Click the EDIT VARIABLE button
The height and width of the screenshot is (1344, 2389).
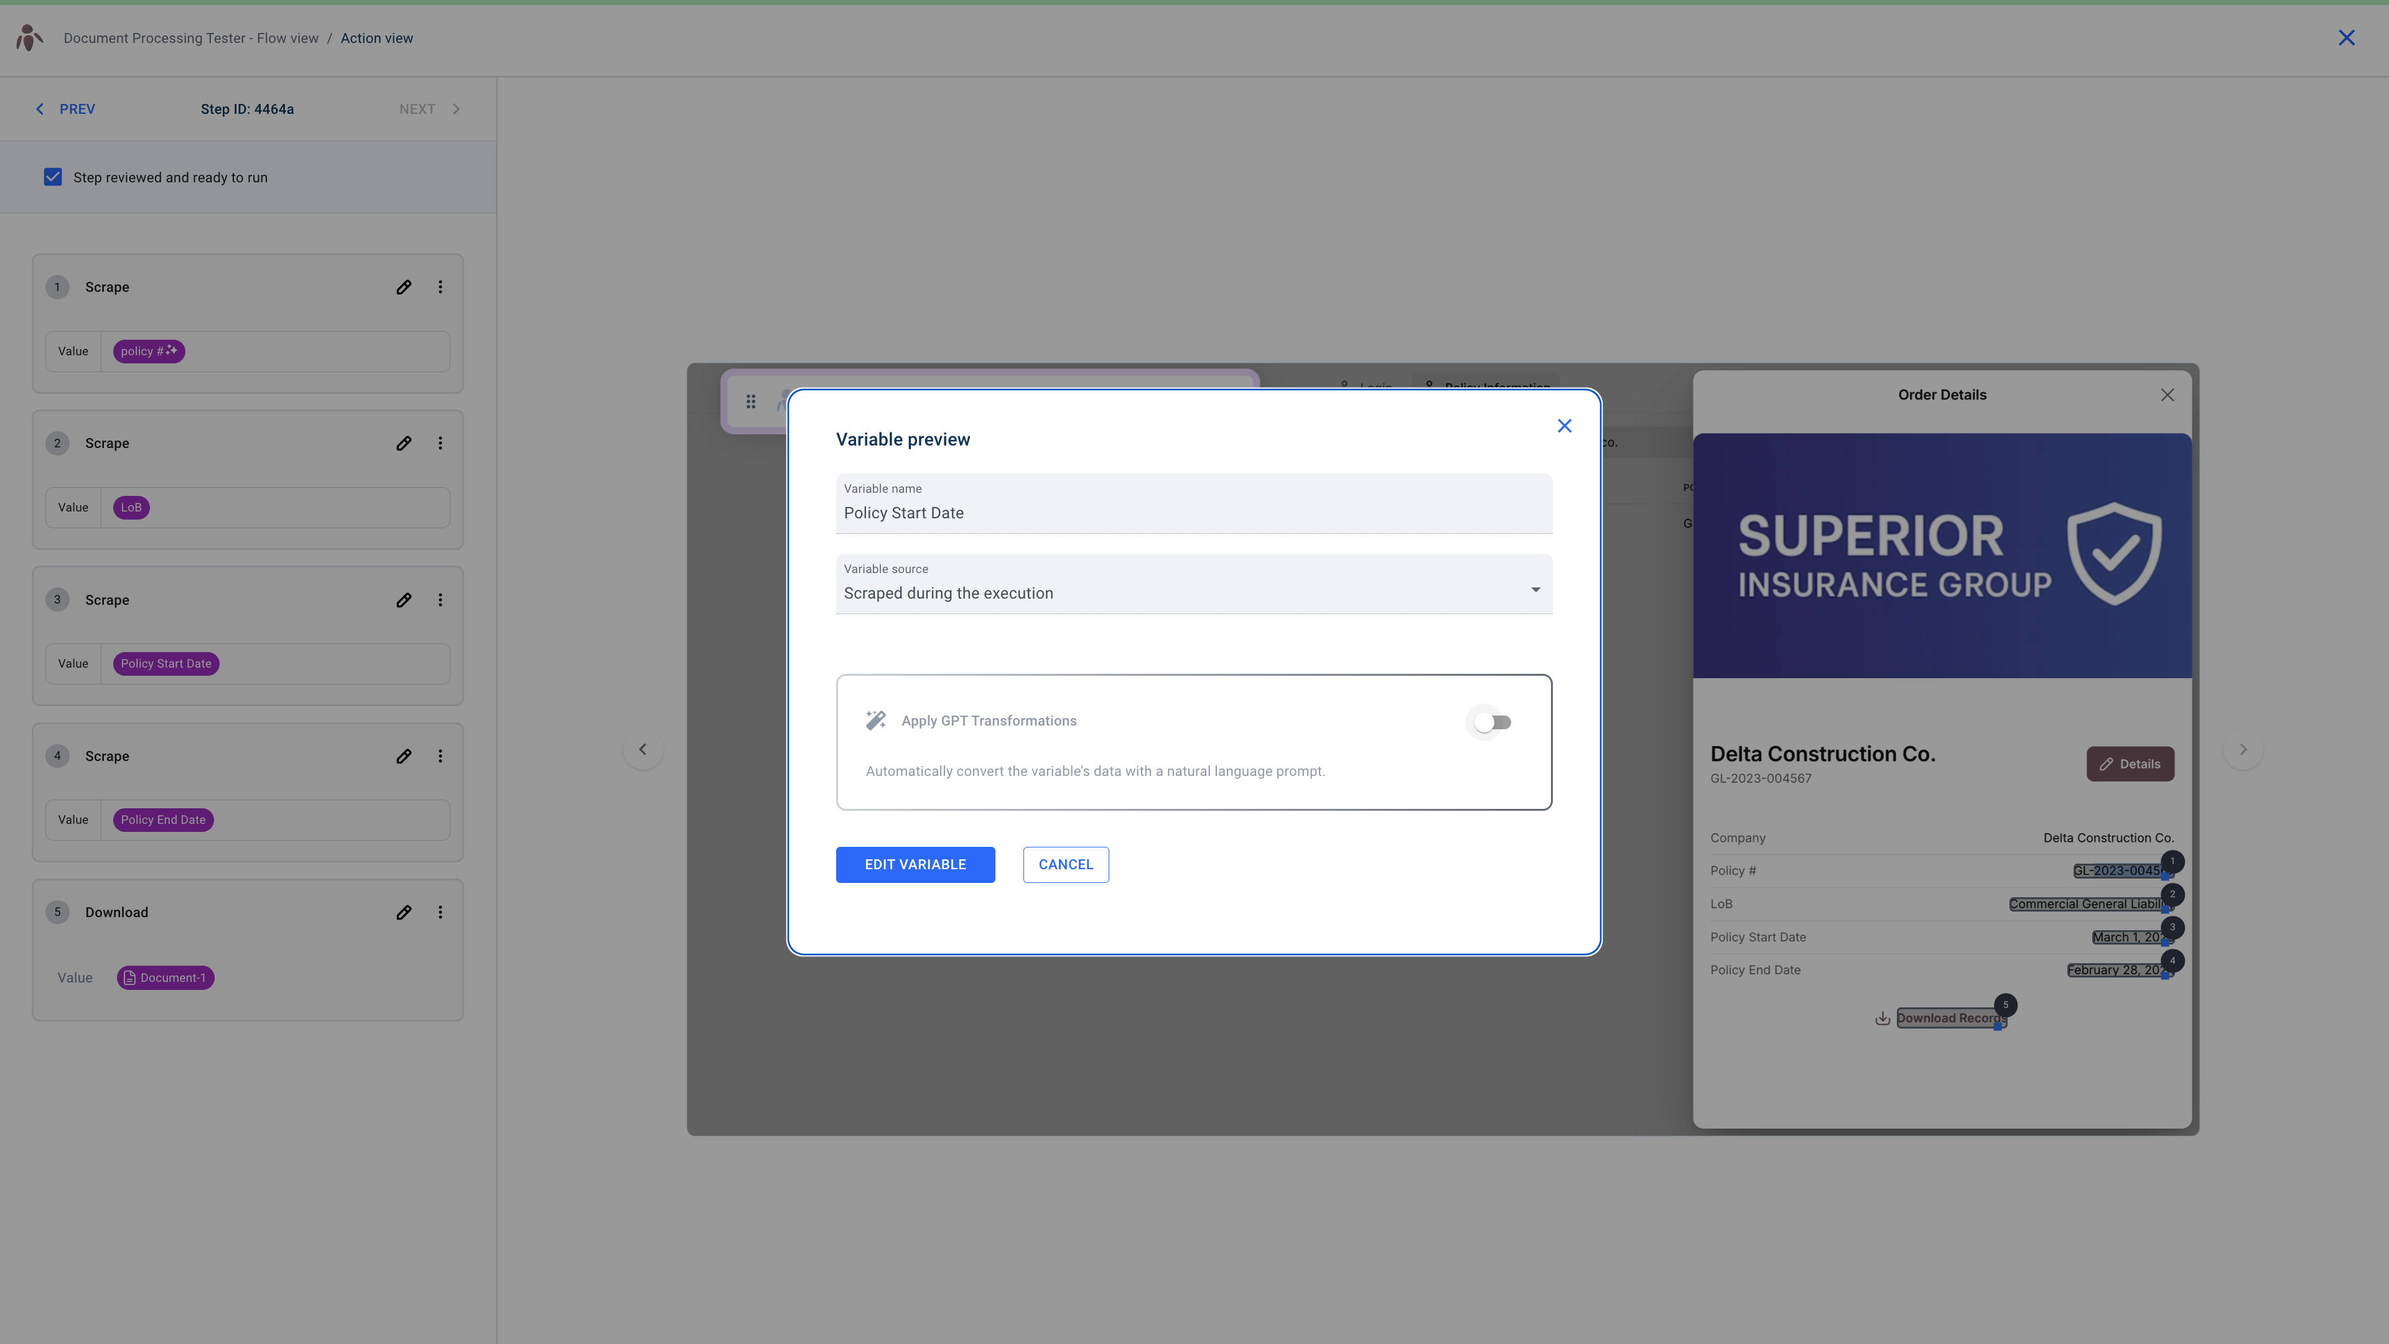[x=915, y=864]
